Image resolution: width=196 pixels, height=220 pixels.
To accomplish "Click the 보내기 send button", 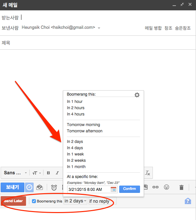I will coord(13,187).
